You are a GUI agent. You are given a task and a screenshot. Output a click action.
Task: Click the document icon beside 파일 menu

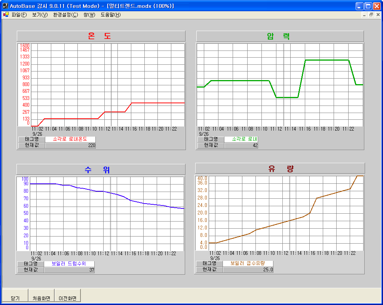point(6,15)
